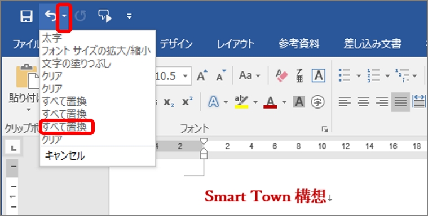Increase font size with enlarge A icon
This screenshot has width=428, height=216.
coord(202,75)
